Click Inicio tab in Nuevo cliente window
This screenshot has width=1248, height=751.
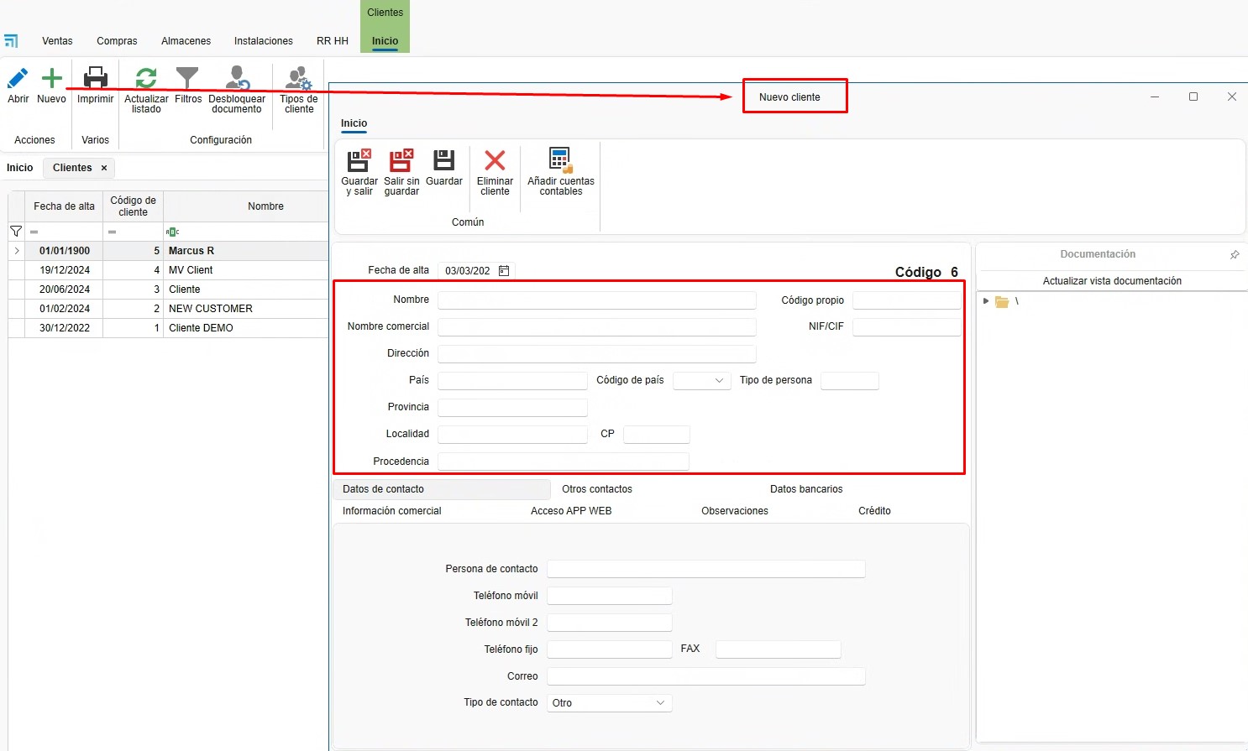click(x=354, y=123)
